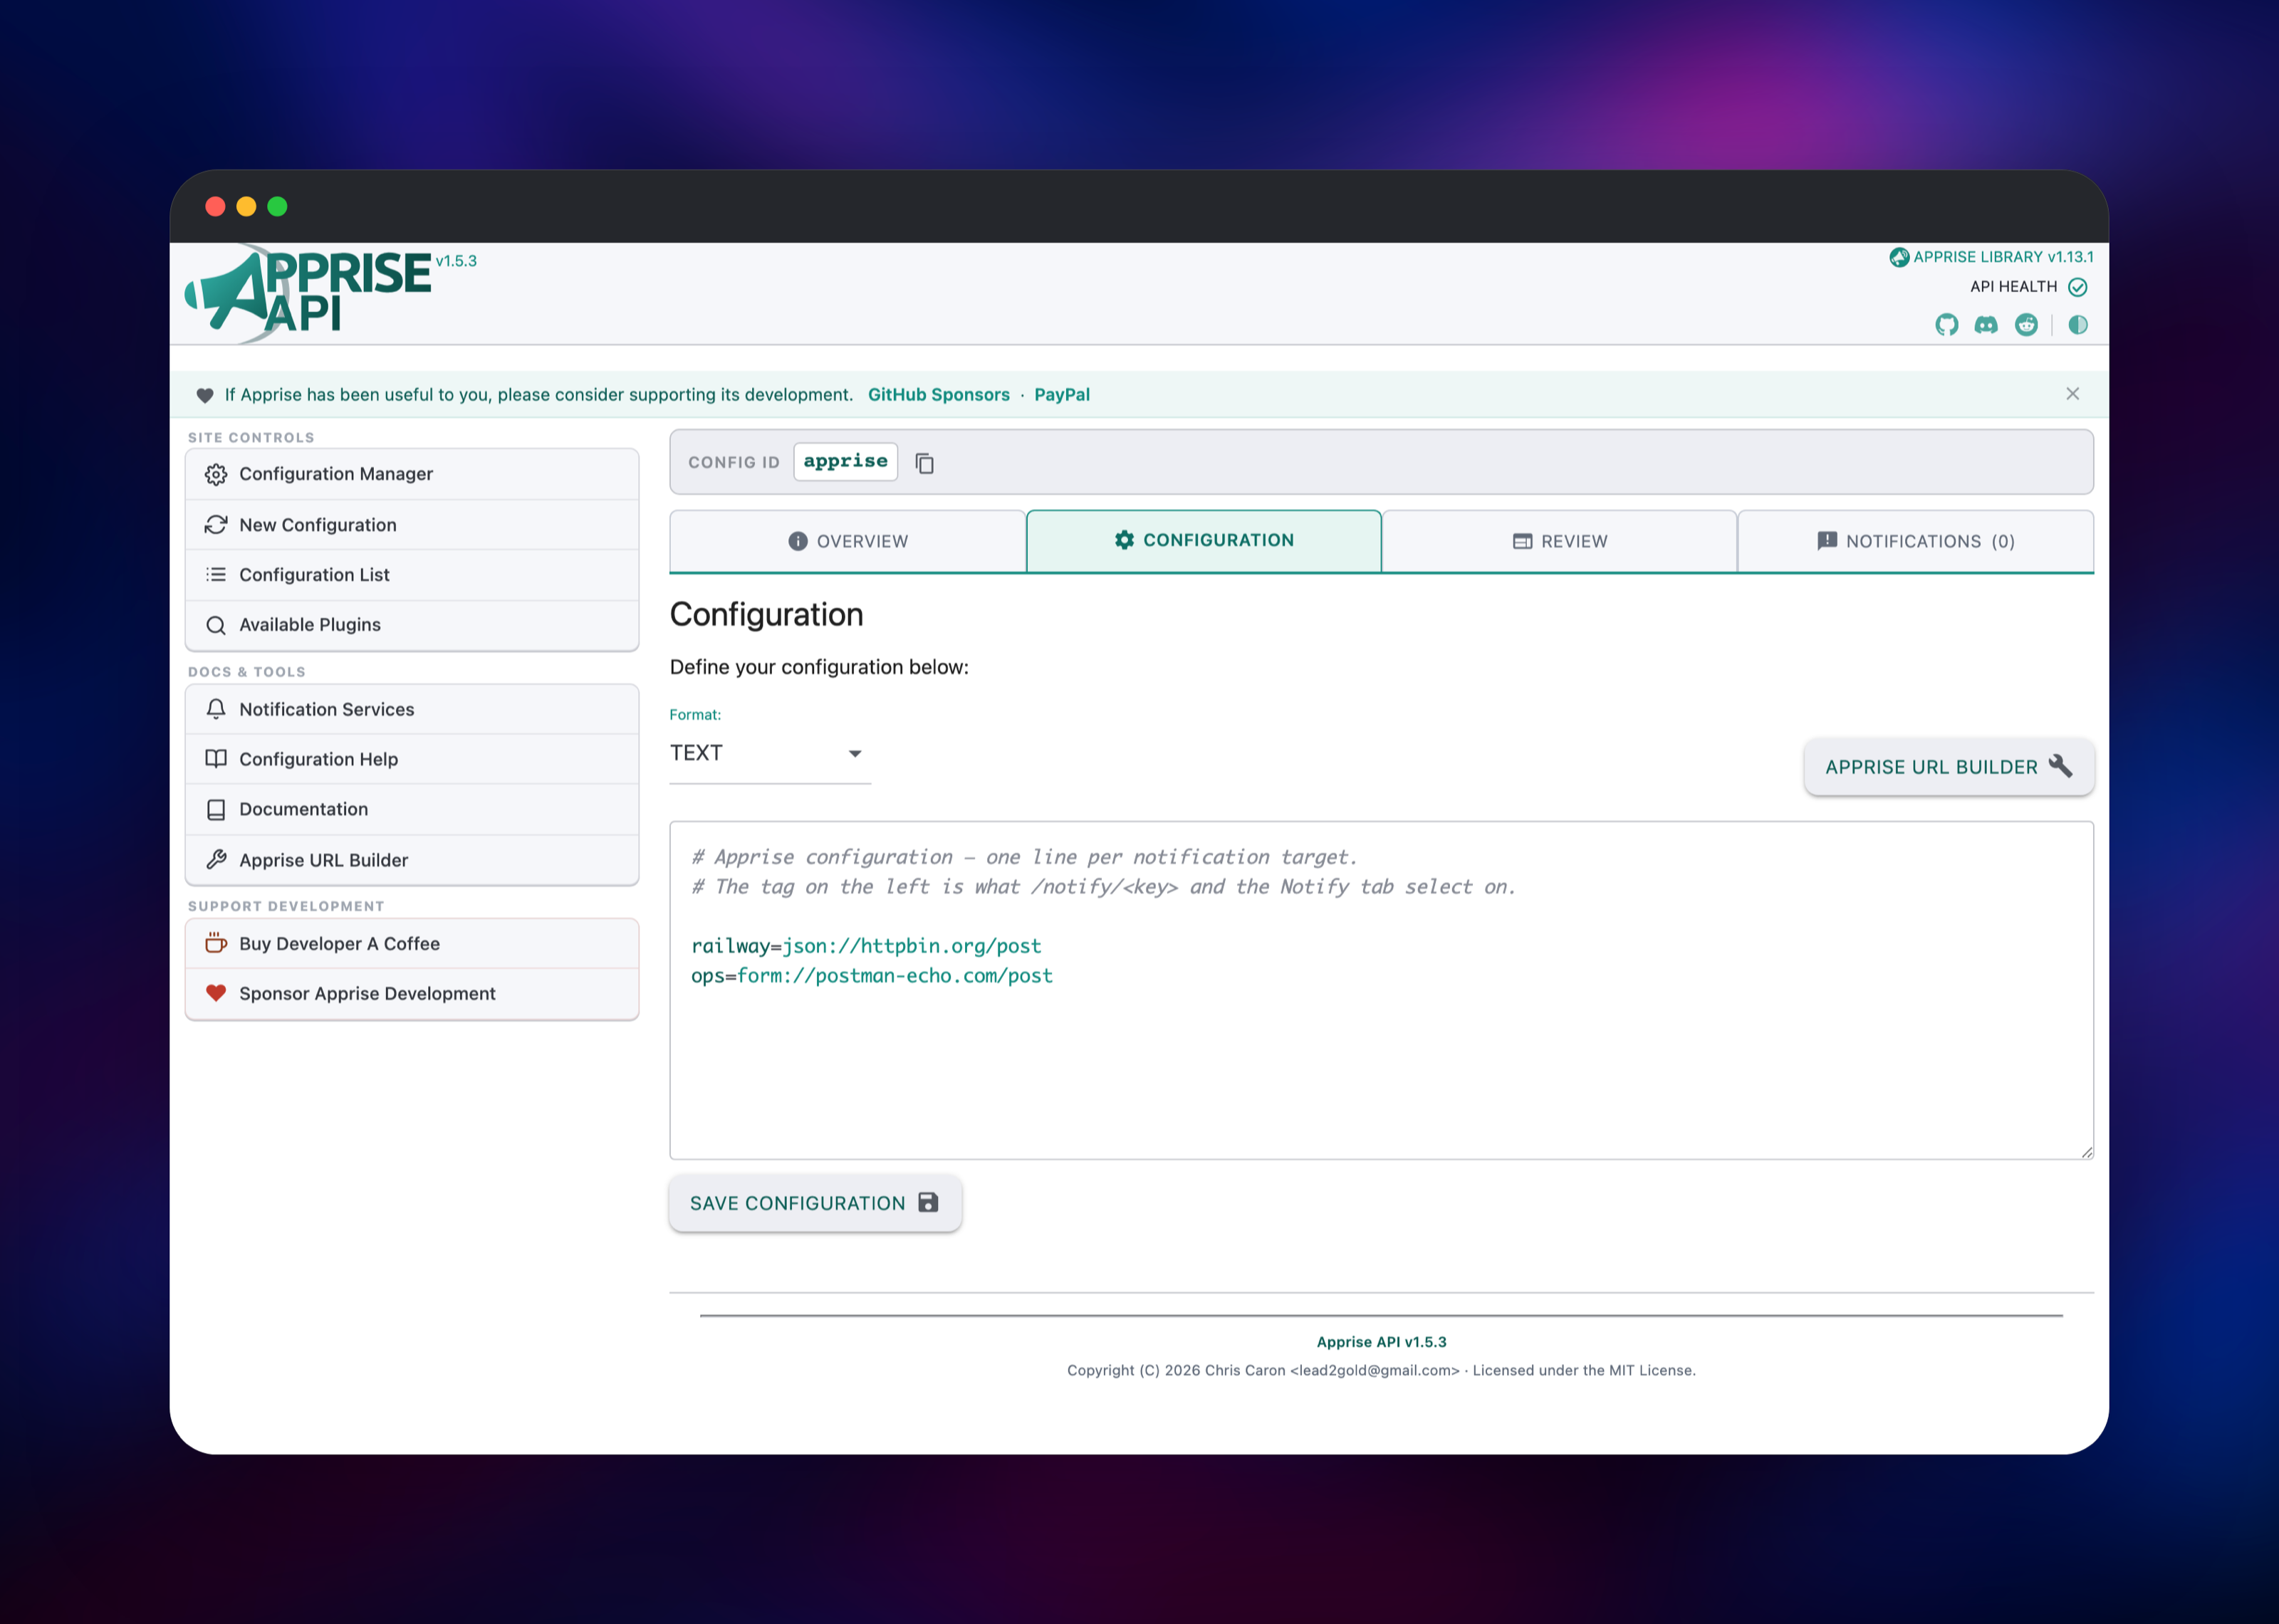Open Notification Services in sidebar
This screenshot has height=1624, width=2279.
click(x=412, y=709)
